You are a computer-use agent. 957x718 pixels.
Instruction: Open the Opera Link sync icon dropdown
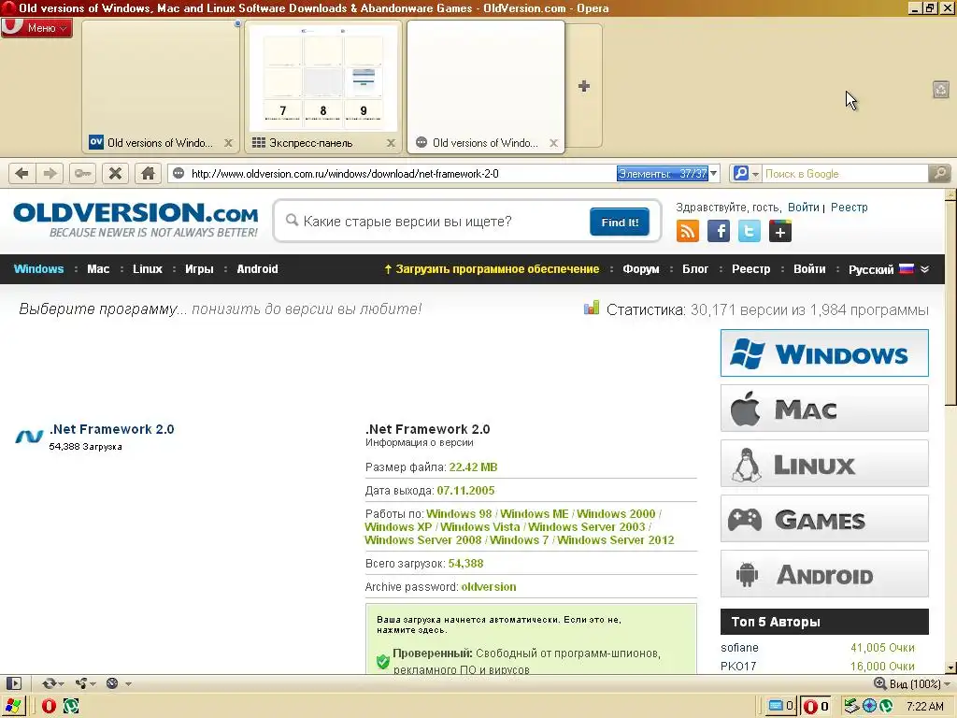click(x=52, y=683)
